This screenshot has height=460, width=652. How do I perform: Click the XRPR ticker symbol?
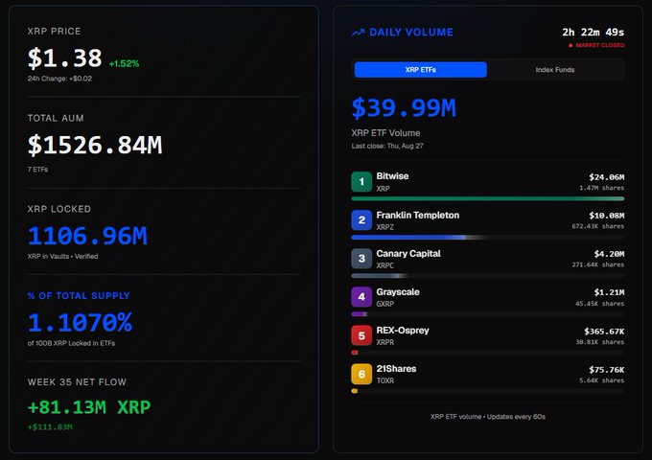(385, 342)
